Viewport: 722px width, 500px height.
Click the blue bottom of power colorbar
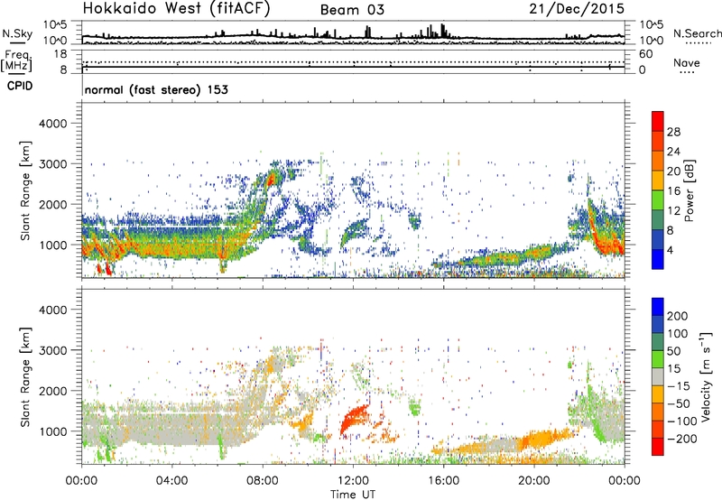658,259
